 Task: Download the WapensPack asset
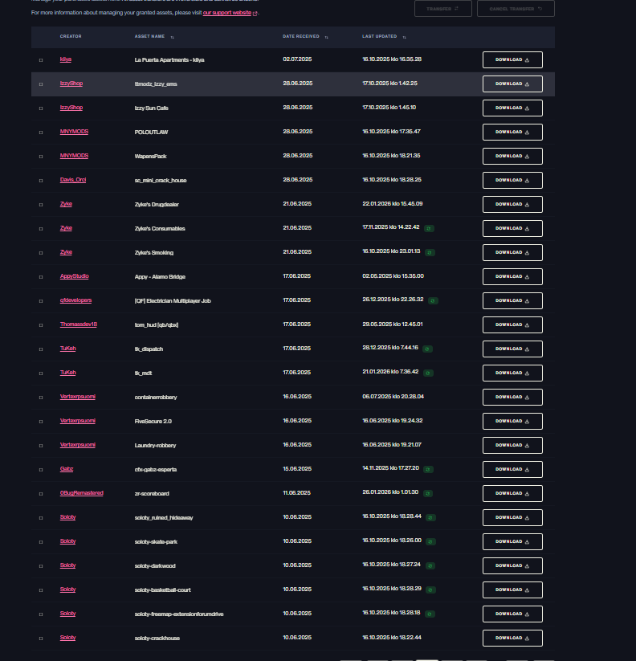pos(512,156)
